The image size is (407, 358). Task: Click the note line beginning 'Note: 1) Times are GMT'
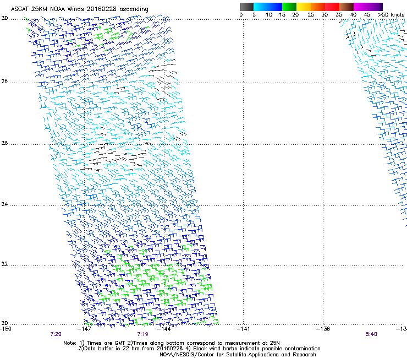pyautogui.click(x=172, y=343)
